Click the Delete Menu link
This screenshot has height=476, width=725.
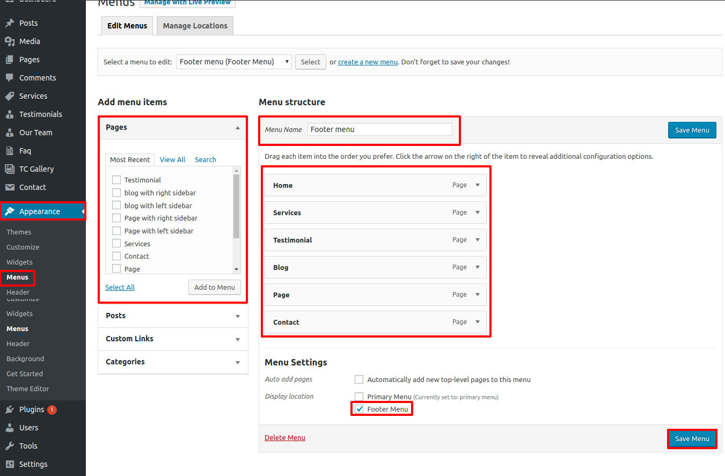(285, 437)
